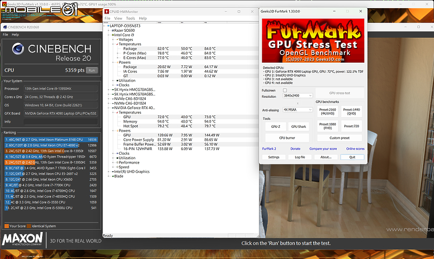Click the GPU stress test button
The height and width of the screenshot is (259, 434).
coord(340,93)
